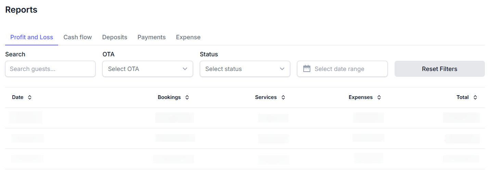This screenshot has height=171, width=488.
Task: Expand the Select OTA dropdown
Action: tap(147, 69)
